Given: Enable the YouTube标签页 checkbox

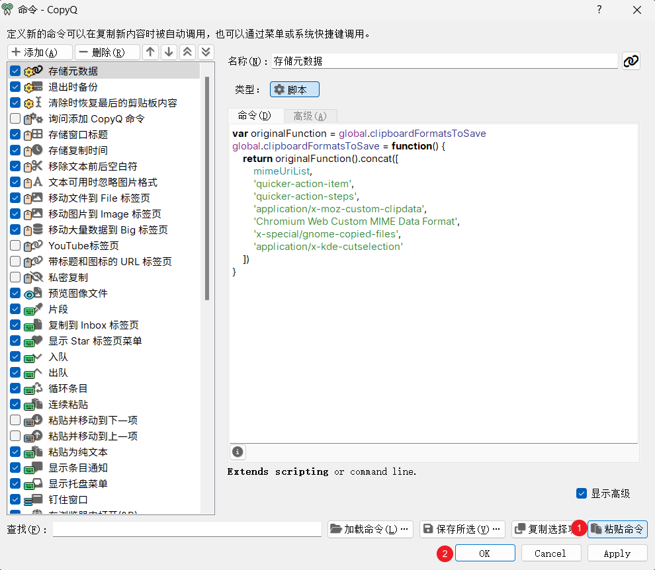Looking at the screenshot, I should click(15, 245).
